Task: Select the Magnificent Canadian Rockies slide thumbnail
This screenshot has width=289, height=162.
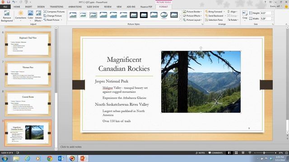Action: [x=28, y=133]
